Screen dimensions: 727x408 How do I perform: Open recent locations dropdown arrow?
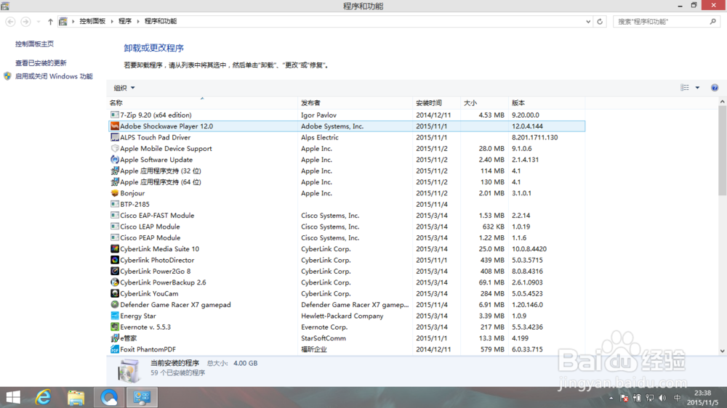pos(38,21)
